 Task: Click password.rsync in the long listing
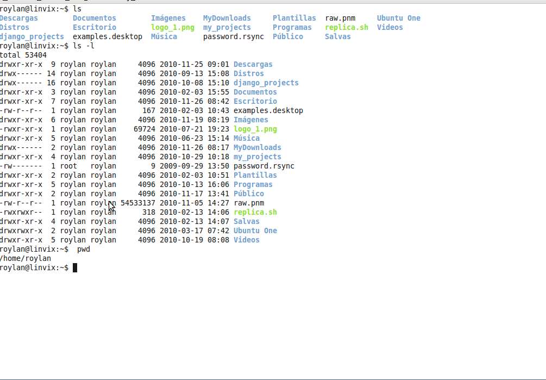[263, 166]
